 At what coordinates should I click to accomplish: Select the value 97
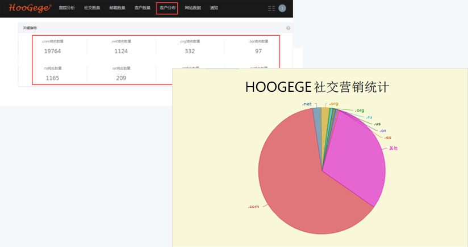point(258,51)
